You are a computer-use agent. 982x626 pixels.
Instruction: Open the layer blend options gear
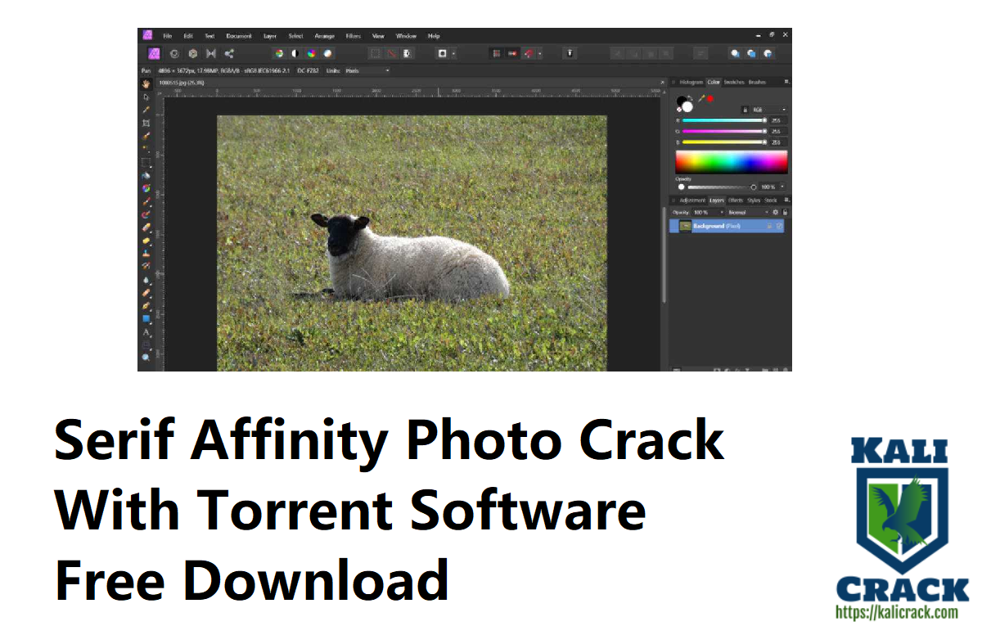(x=775, y=212)
